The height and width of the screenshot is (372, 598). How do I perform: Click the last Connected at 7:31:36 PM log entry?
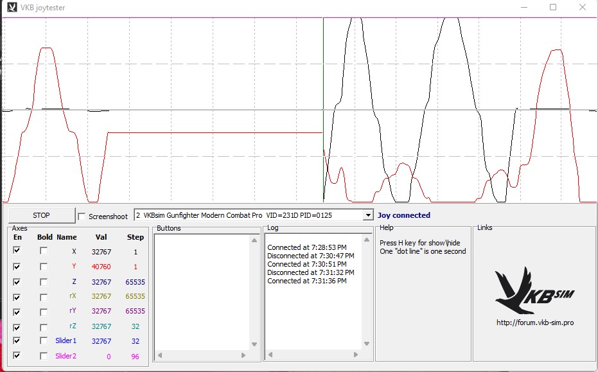point(307,281)
